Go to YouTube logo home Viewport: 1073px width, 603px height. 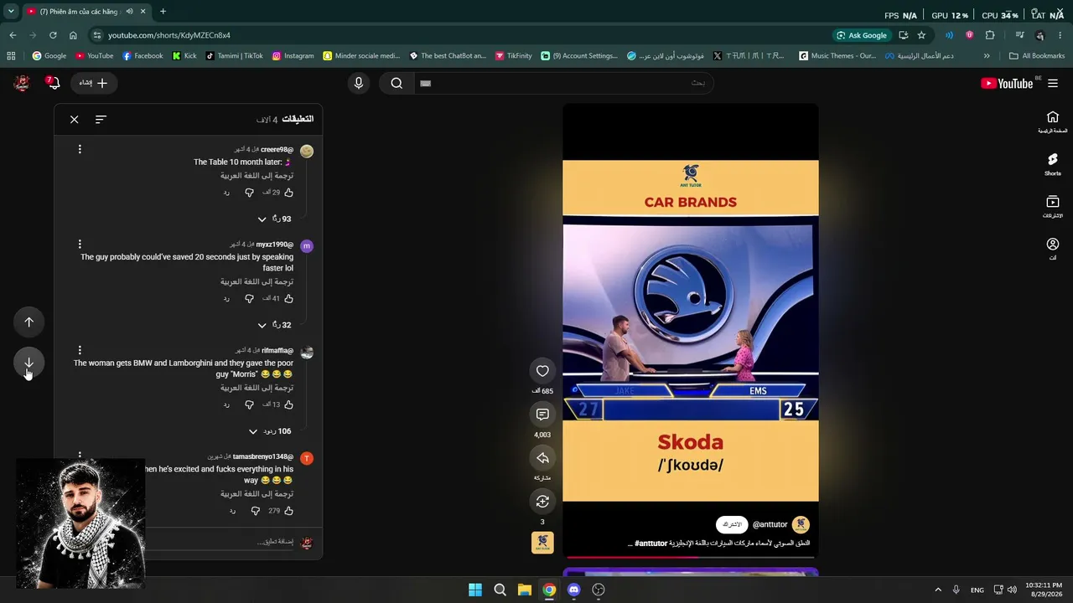pyautogui.click(x=1007, y=83)
